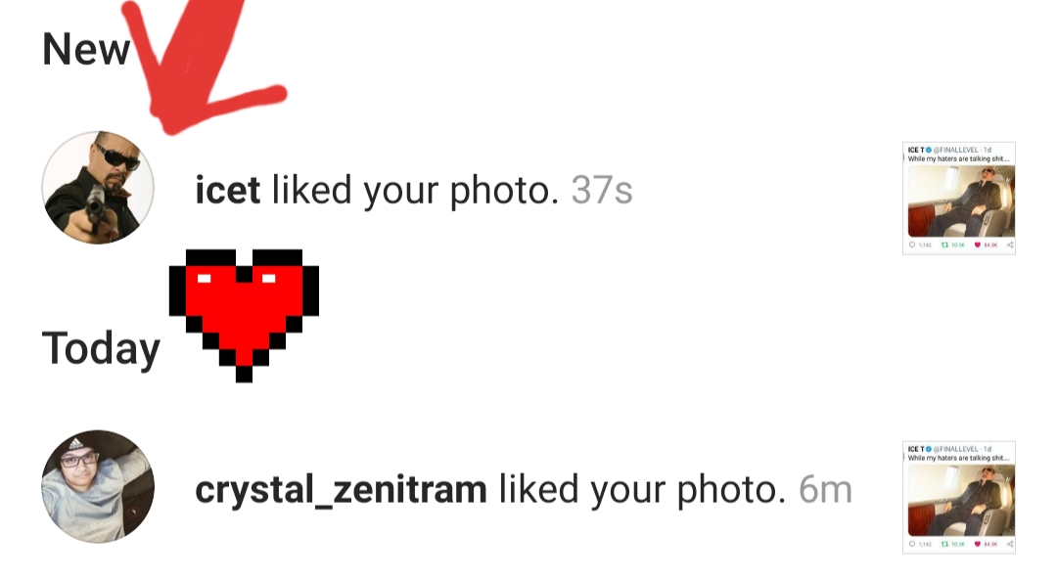Click the pixelated red heart sticker
This screenshot has width=1057, height=581.
click(244, 315)
